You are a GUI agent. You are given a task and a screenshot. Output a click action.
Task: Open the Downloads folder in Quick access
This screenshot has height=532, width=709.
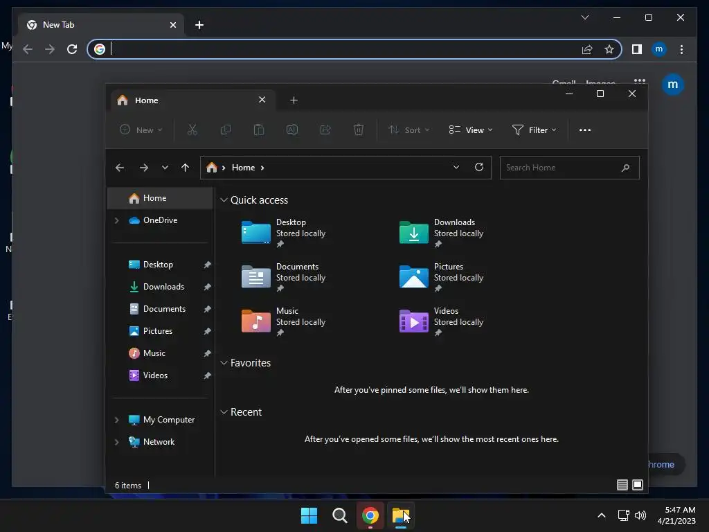[441, 233]
